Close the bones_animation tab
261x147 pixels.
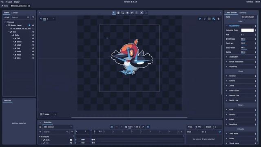pos(29,6)
